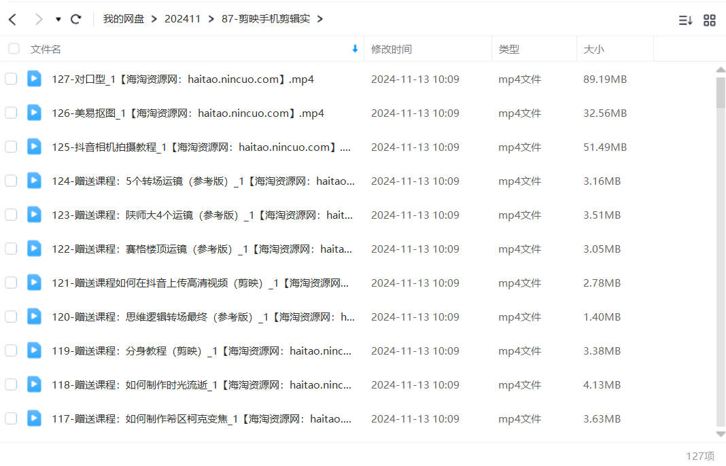Select file name 127-对口型_1 mp4
Viewport: 726px width, 466px height.
click(x=183, y=79)
